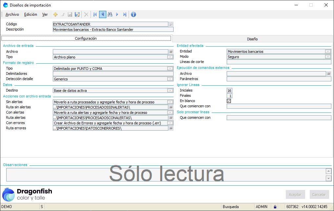This screenshot has width=334, height=211.
Task: Switch to the Diseño tab
Action: click(252, 39)
